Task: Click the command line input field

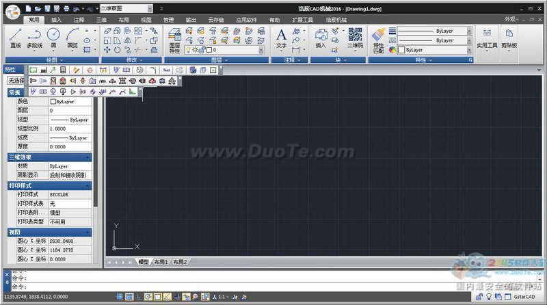Action: (276, 287)
